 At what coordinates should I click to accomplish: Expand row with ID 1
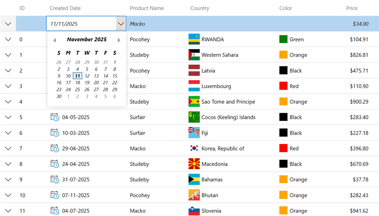coord(8,55)
